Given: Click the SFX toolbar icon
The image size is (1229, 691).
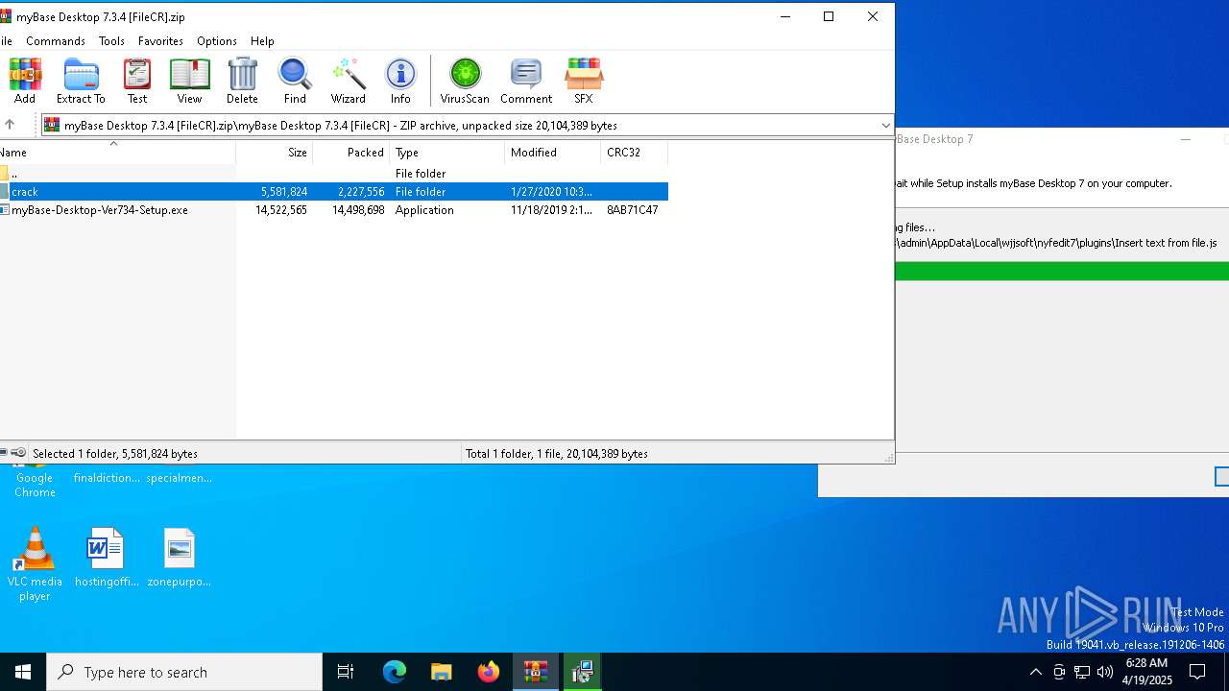Looking at the screenshot, I should [x=584, y=81].
